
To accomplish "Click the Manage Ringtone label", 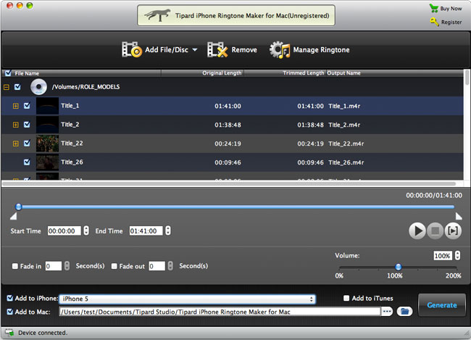I will (x=321, y=49).
